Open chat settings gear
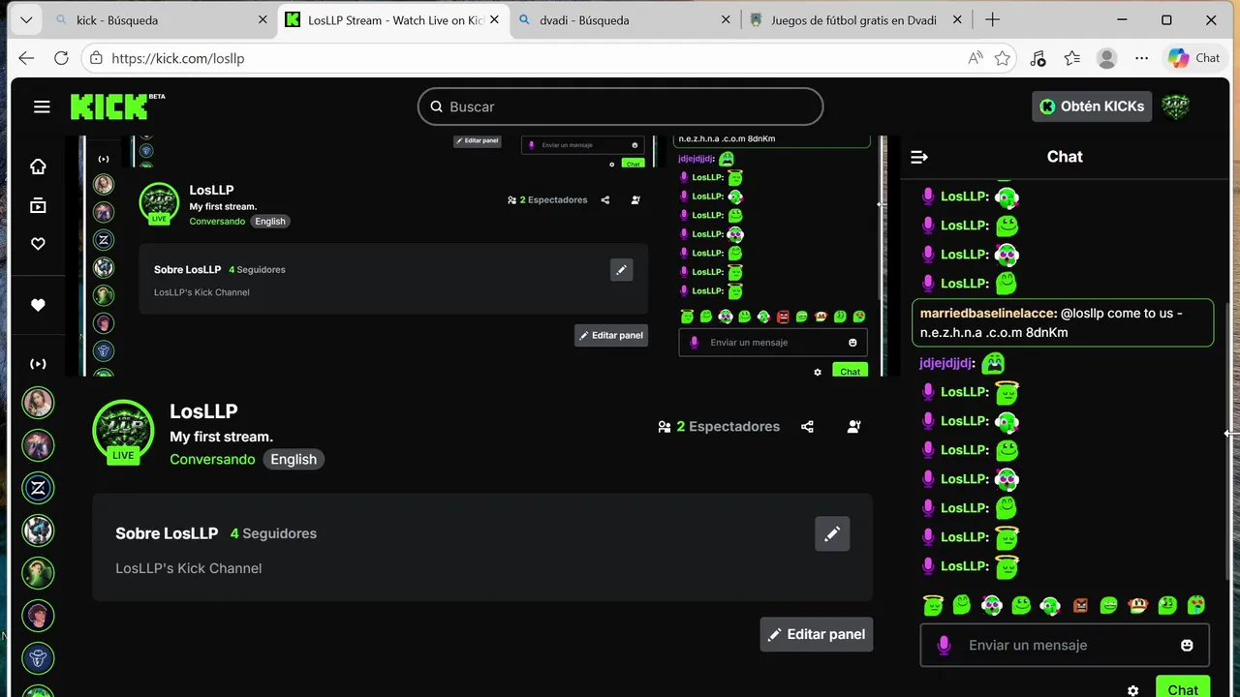 1132,690
